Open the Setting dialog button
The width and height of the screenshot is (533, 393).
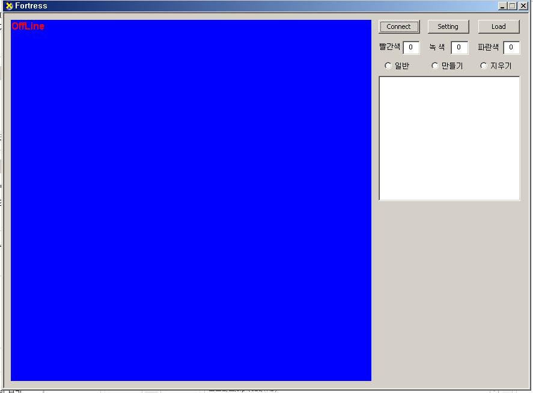(448, 26)
